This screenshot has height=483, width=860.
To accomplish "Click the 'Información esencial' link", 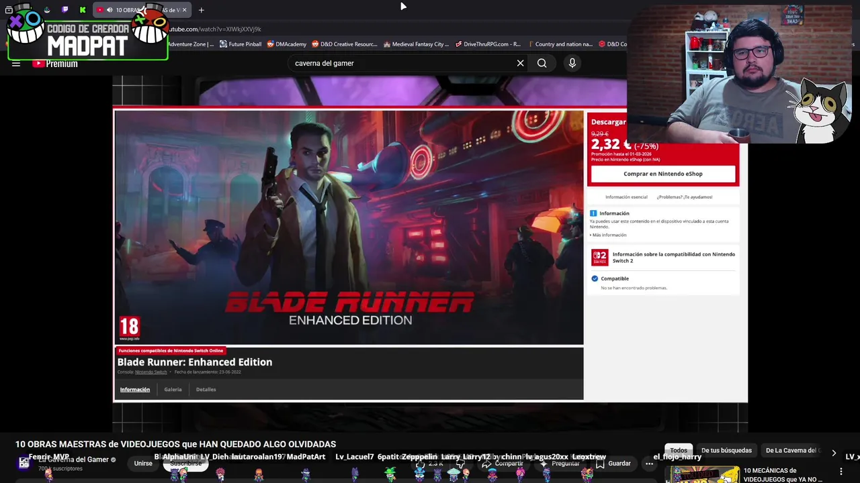I will coord(626,197).
